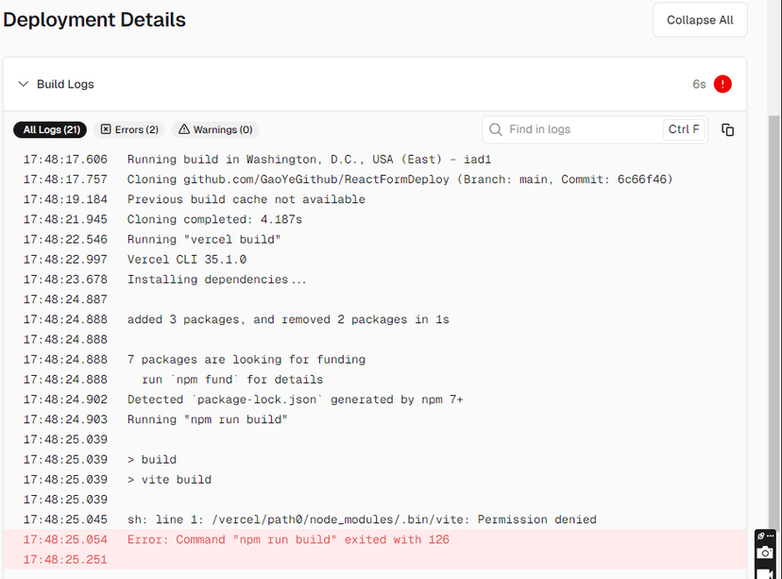Take a screenshot with the camera icon

click(x=765, y=553)
